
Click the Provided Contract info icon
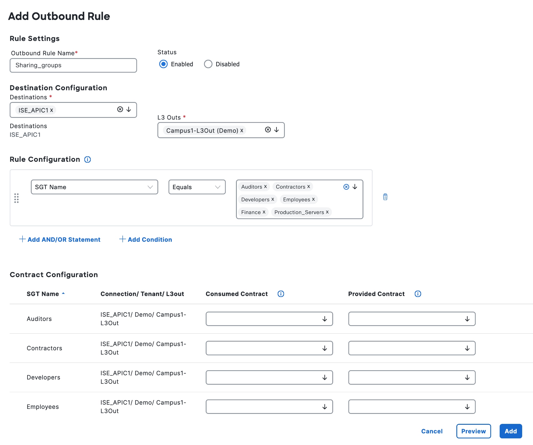point(418,294)
